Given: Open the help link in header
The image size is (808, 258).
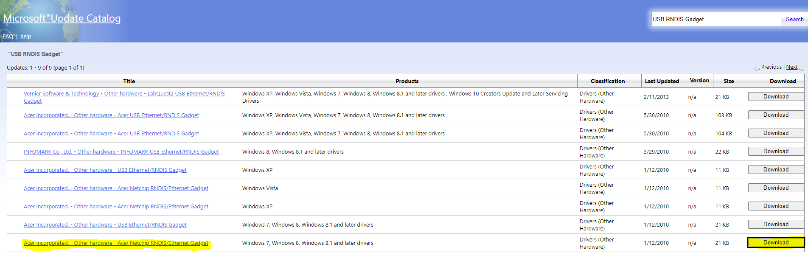Looking at the screenshot, I should 25,36.
